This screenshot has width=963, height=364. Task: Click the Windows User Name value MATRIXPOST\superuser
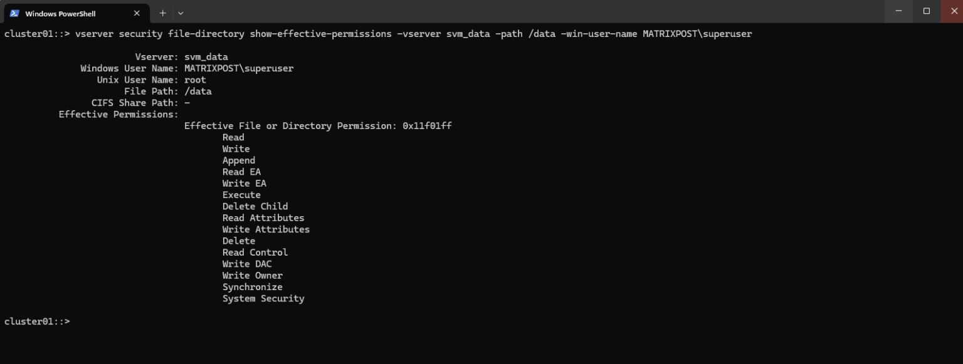[x=238, y=68]
